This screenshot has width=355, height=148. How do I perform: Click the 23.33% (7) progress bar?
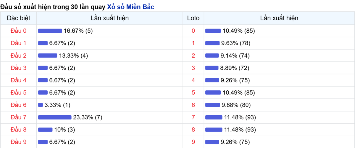click(x=55, y=117)
